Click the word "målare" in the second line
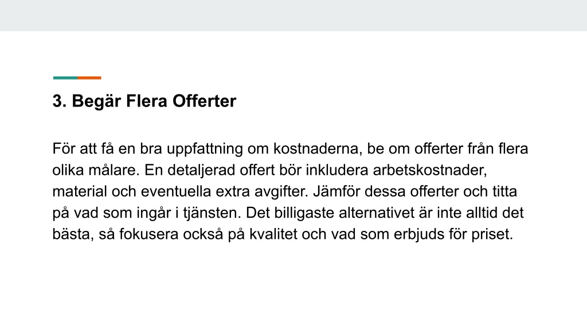Image resolution: width=587 pixels, height=330 pixels. click(114, 170)
